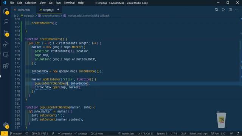This screenshot has width=242, height=136.
Task: Click infoWindow.open on line 177
Action: point(47,87)
